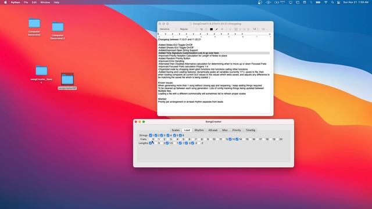Toggle underline formatting in the TextEdit toolbar
Viewport: 372px width, 209px height.
pyautogui.click(x=230, y=29)
